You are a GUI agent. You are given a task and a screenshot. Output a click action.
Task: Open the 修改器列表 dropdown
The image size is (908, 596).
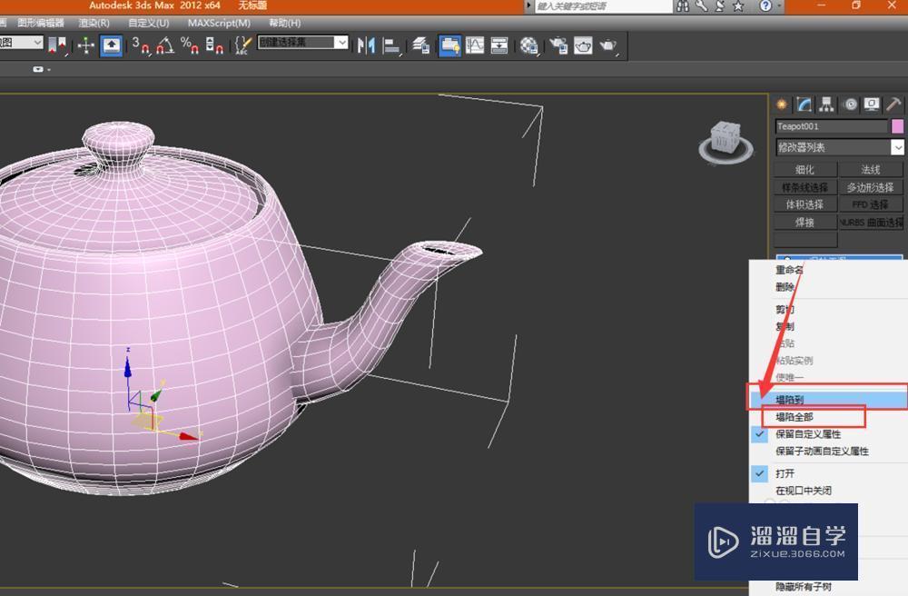click(837, 147)
